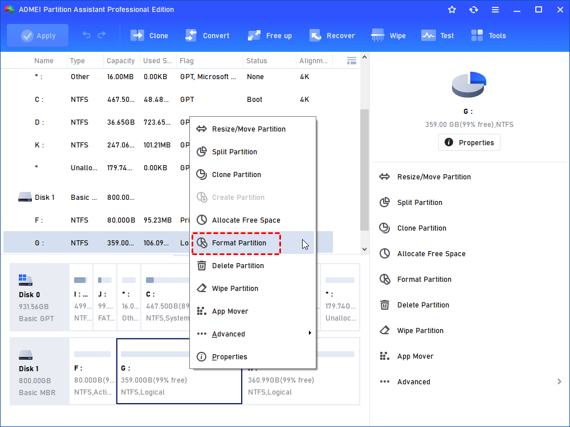Select C: partition block on Disk 0
570x427 pixels.
click(x=165, y=297)
